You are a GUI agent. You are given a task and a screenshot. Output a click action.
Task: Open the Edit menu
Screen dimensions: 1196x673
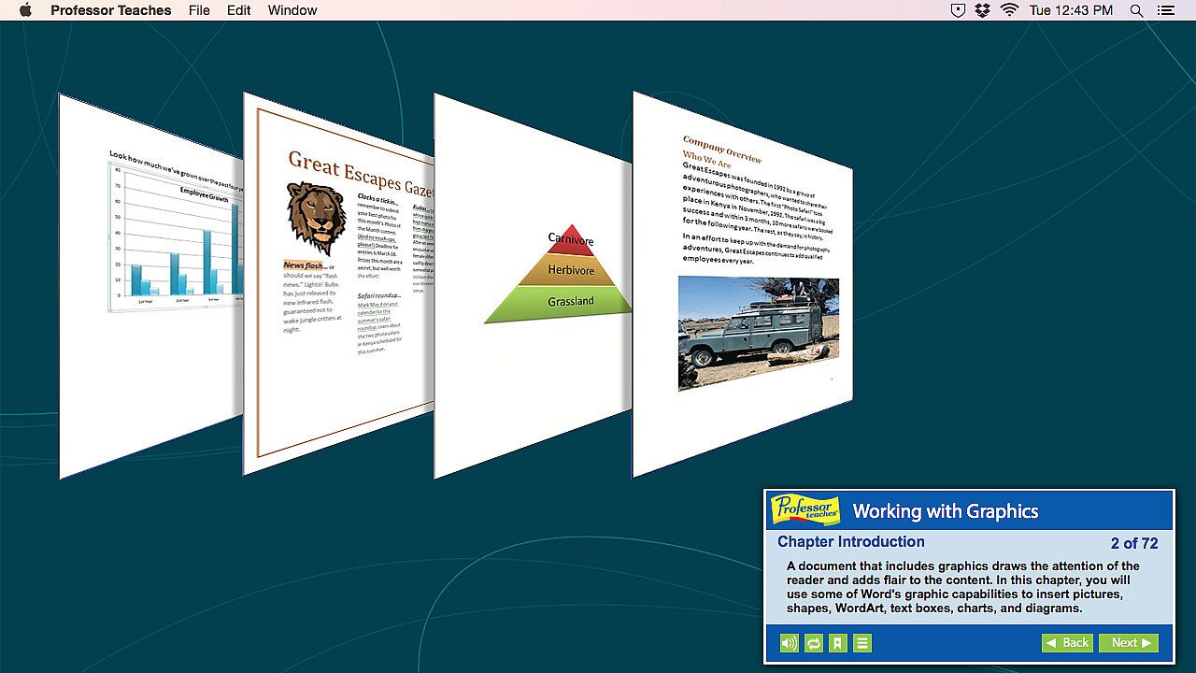tap(239, 10)
